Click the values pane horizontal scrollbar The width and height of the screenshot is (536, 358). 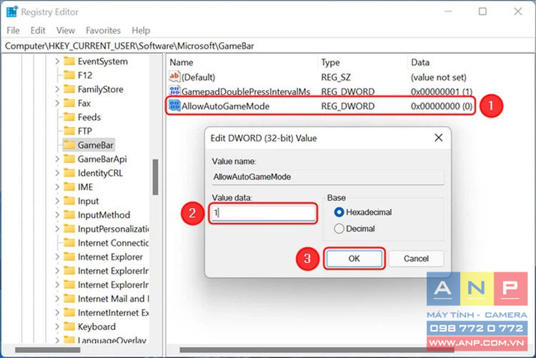[x=317, y=350]
